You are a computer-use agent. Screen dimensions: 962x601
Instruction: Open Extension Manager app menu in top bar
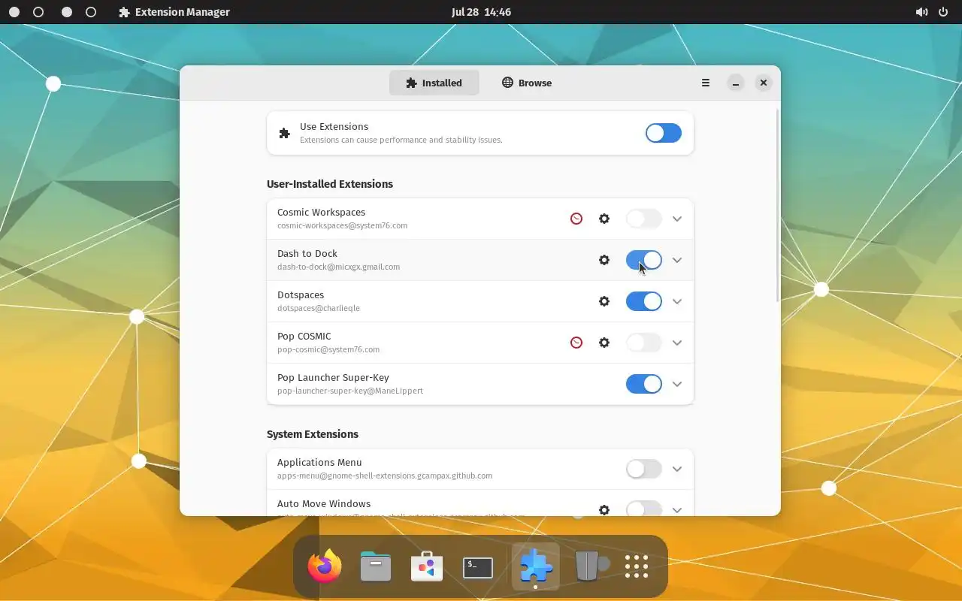pos(174,12)
